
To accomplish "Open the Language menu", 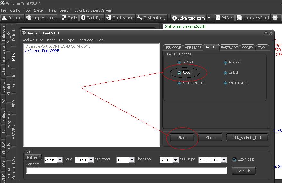I will pos(85,40).
